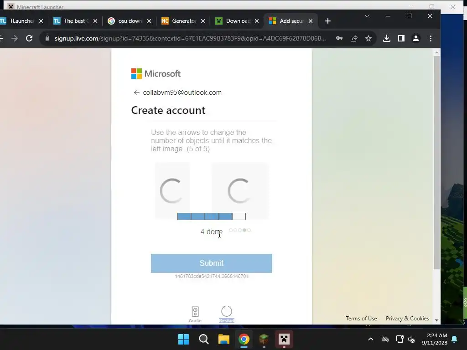Close the 'osu down' tab
Image resolution: width=467 pixels, height=350 pixels.
[x=149, y=21]
